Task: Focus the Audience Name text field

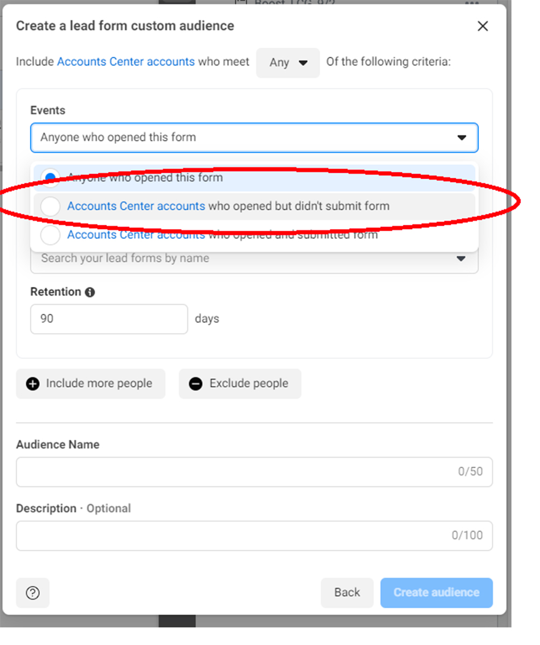Action: pos(254,472)
